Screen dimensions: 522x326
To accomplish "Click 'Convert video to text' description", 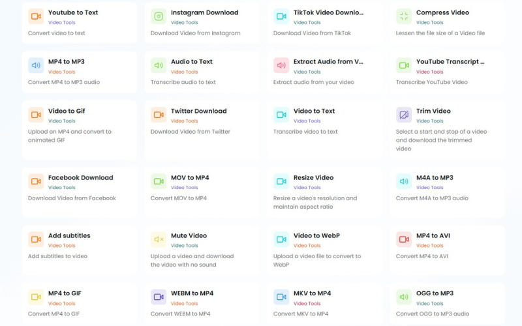I will point(56,33).
